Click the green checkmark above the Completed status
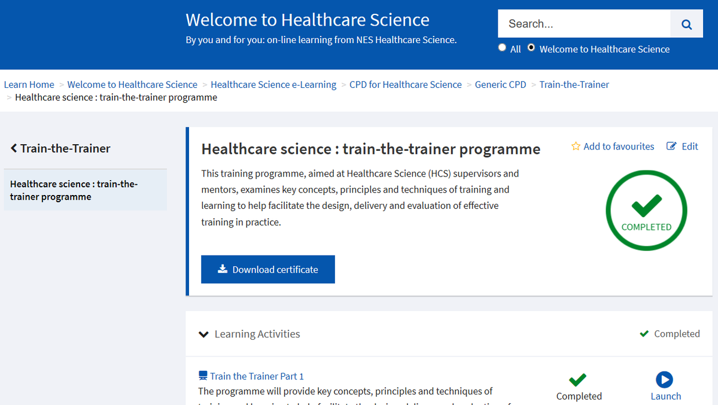 (578, 379)
